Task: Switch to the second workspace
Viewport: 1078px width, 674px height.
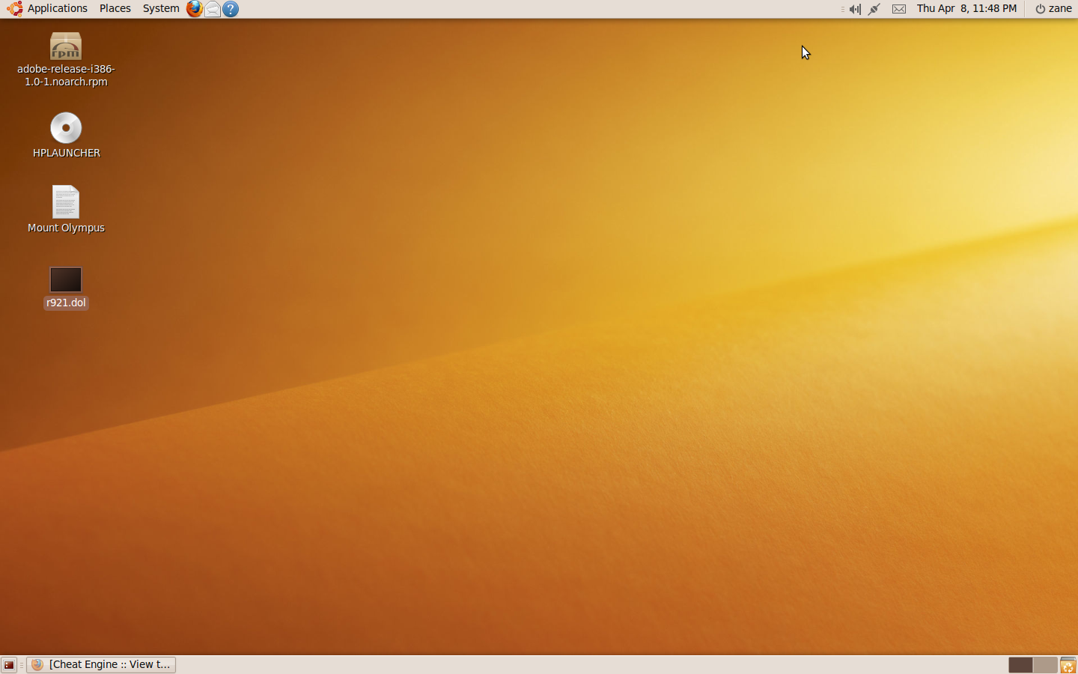Action: click(x=1044, y=664)
